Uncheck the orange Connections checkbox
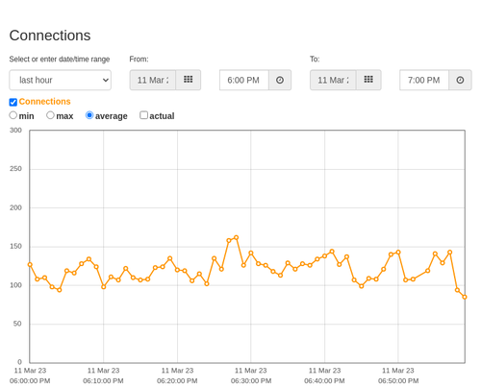Screen dimensions: 481x387 [13, 102]
